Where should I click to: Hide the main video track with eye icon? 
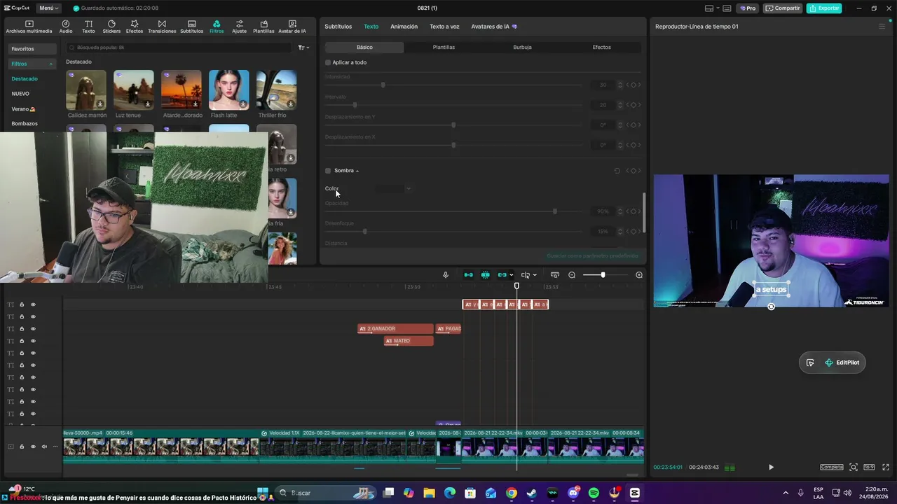coord(33,447)
